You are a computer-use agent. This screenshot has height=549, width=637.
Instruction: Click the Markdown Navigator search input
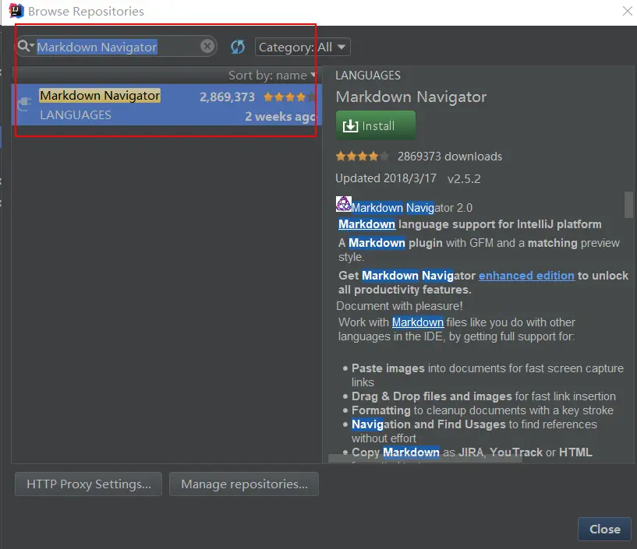tap(117, 47)
